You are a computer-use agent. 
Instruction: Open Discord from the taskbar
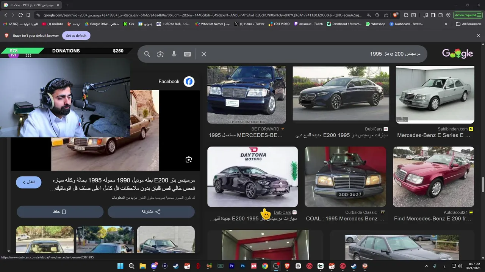click(x=154, y=266)
